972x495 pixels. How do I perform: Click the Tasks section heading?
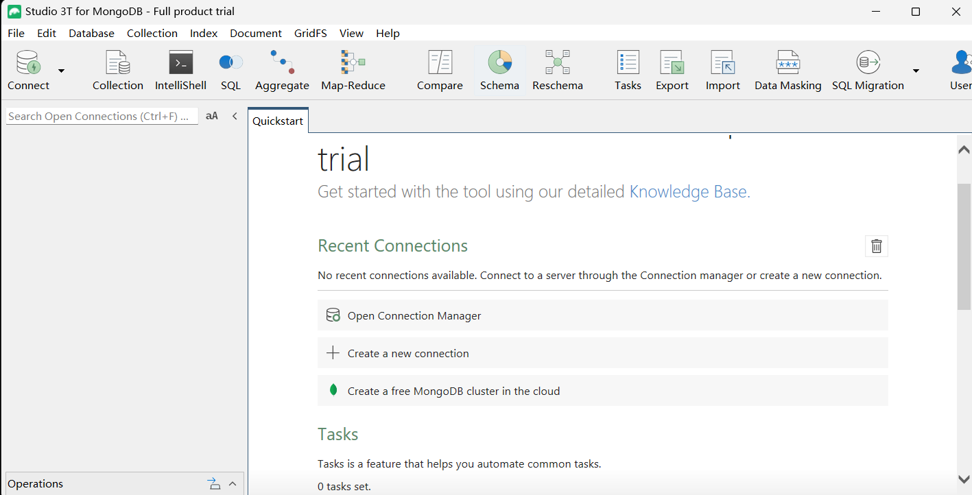[x=337, y=434]
